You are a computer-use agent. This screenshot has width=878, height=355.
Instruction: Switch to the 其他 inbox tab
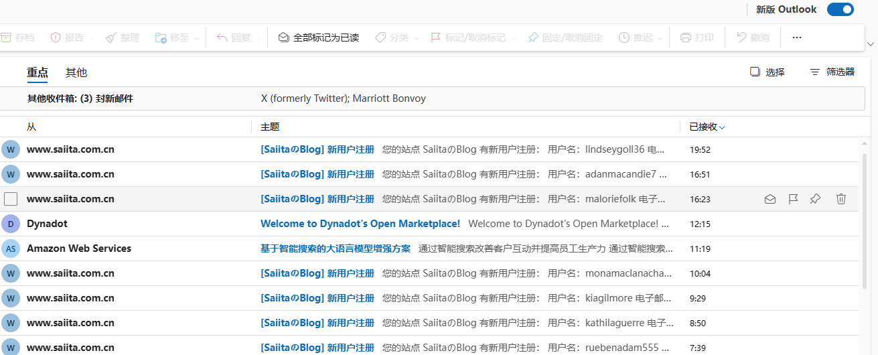pyautogui.click(x=76, y=72)
